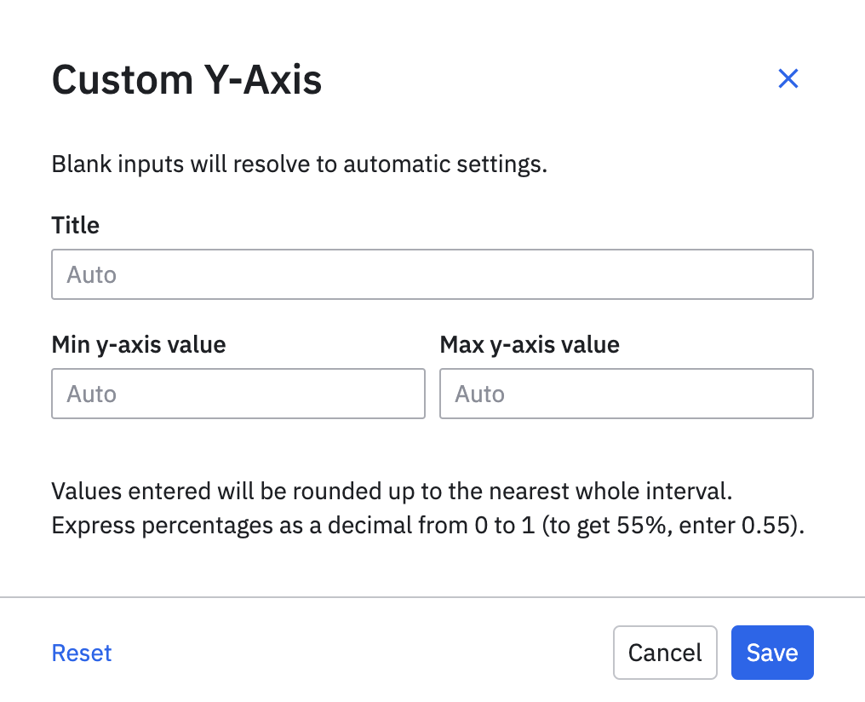Click the Title field label
Screen dimensions: 865x702
(x=76, y=226)
